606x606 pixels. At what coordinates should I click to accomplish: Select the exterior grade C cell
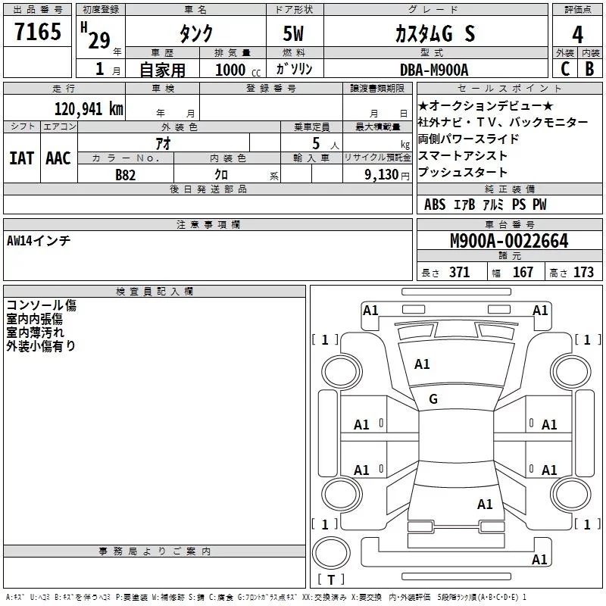coord(564,69)
